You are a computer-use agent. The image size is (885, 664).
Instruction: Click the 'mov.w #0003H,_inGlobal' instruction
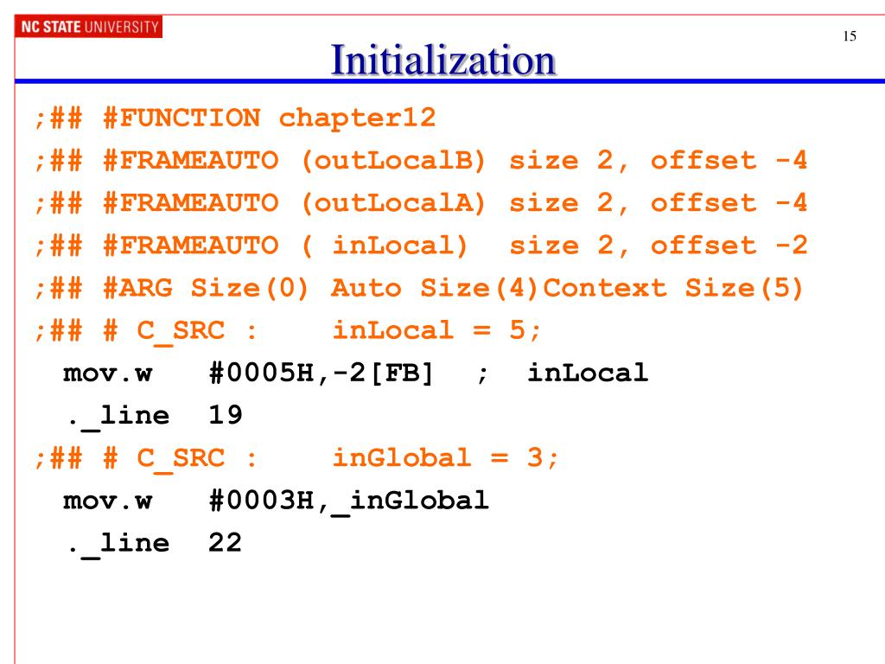(276, 501)
